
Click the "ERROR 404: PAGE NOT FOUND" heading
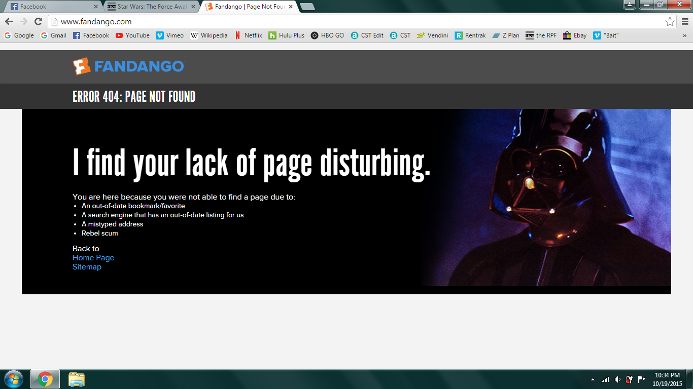[134, 97]
